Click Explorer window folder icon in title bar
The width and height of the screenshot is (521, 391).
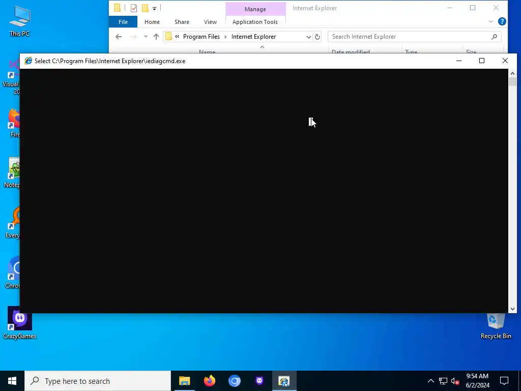(x=117, y=8)
